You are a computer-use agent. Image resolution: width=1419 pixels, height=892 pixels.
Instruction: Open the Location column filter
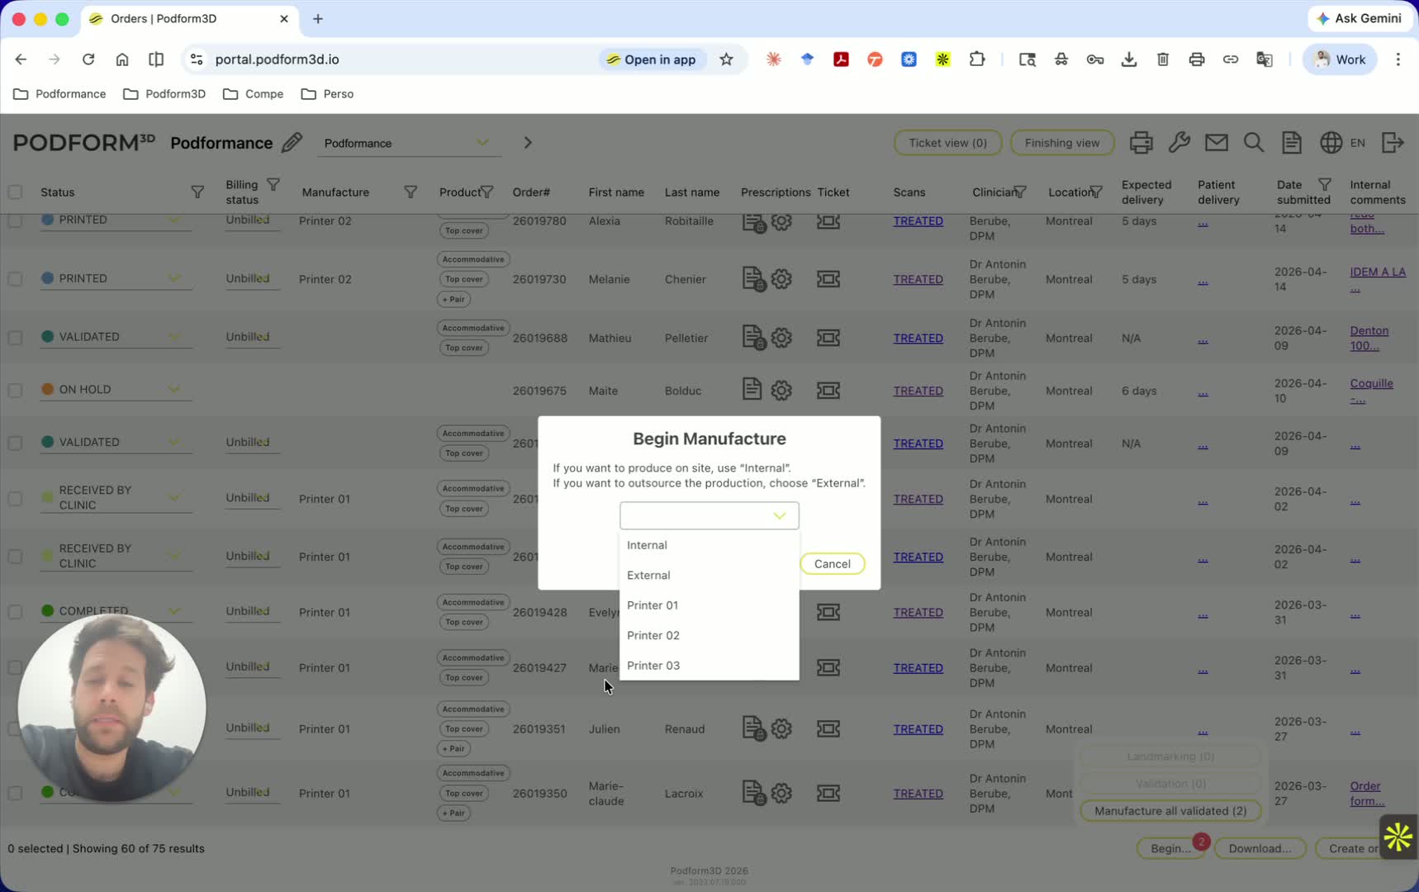(x=1096, y=192)
